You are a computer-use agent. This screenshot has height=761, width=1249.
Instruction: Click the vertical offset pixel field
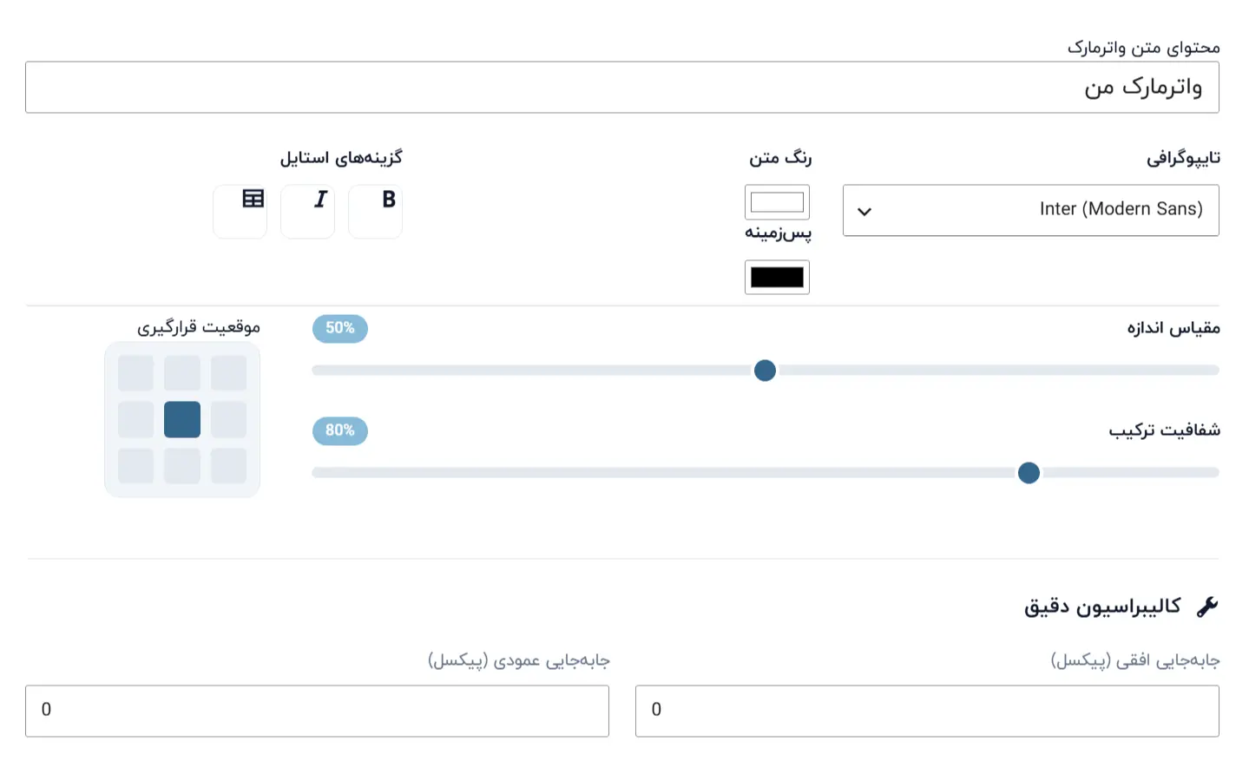tap(317, 711)
